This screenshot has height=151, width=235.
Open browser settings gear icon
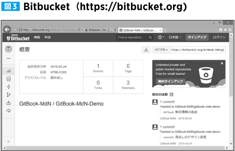(230, 30)
